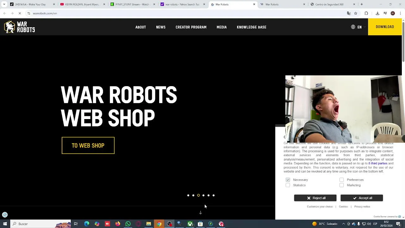Click the TO WEB SHOP button

88,146
